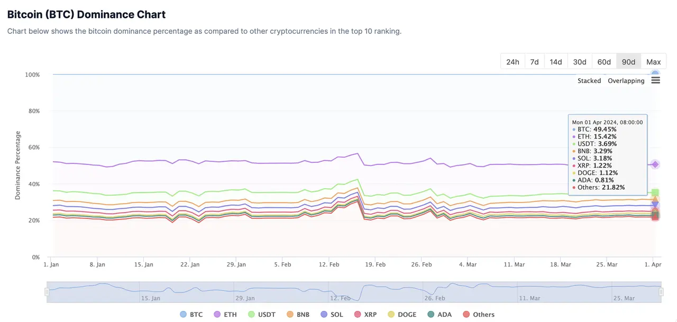Screen dimensions: 677x322
Task: Switch to the 7d range tab
Action: pyautogui.click(x=534, y=61)
